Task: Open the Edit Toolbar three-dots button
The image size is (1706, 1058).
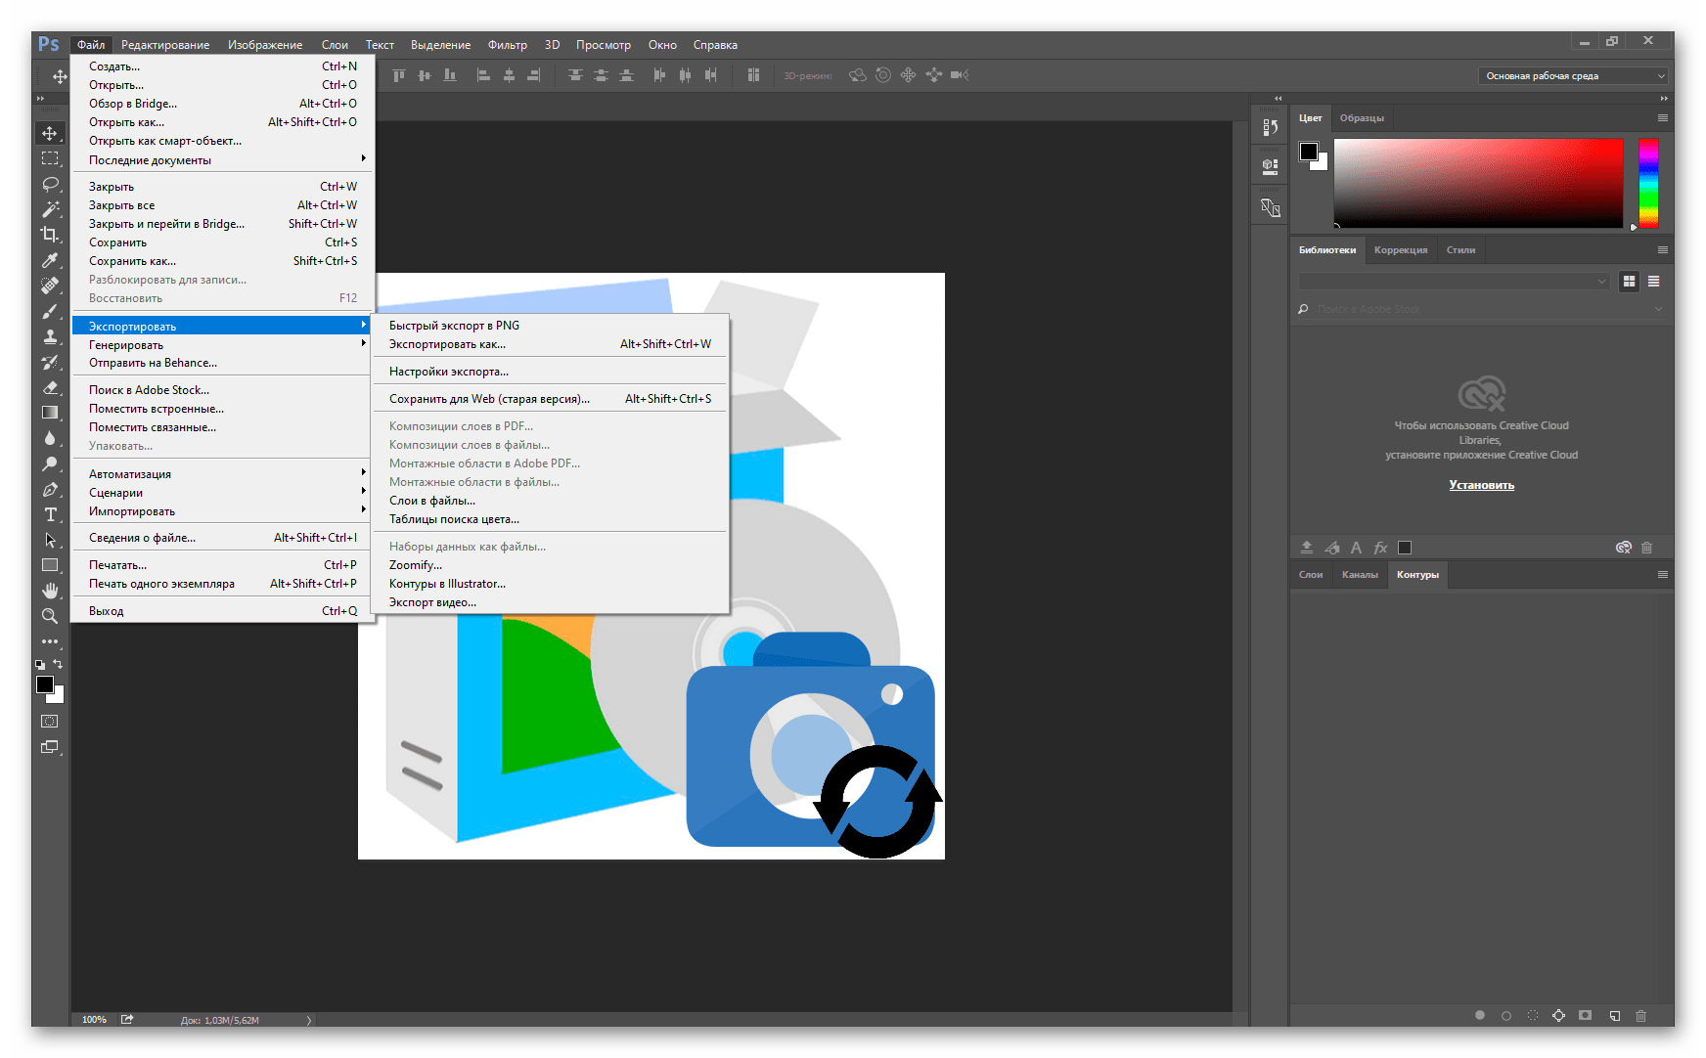Action: click(50, 641)
